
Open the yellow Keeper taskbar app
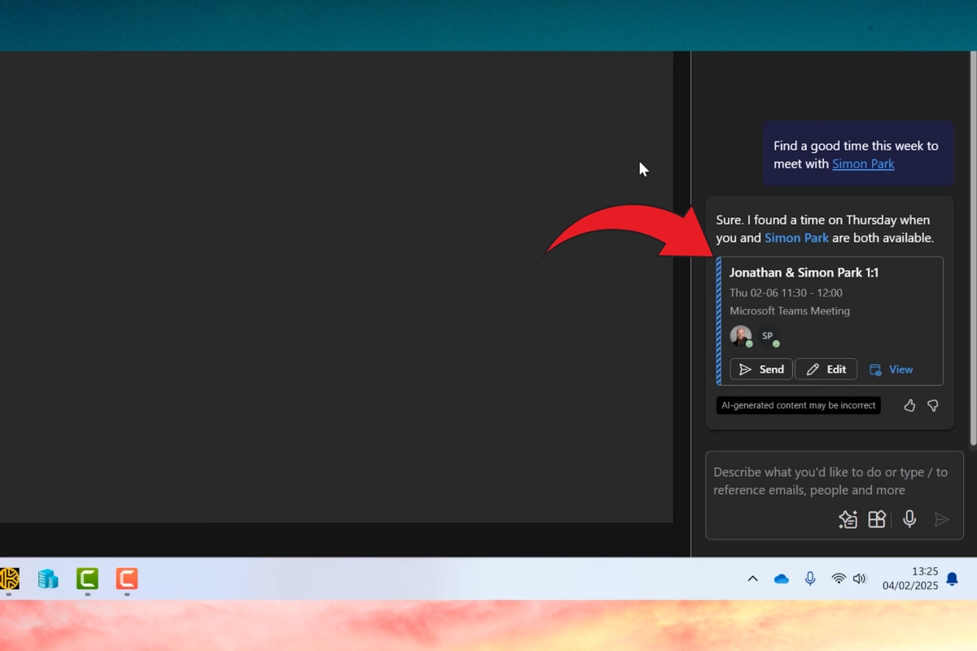[x=9, y=579]
